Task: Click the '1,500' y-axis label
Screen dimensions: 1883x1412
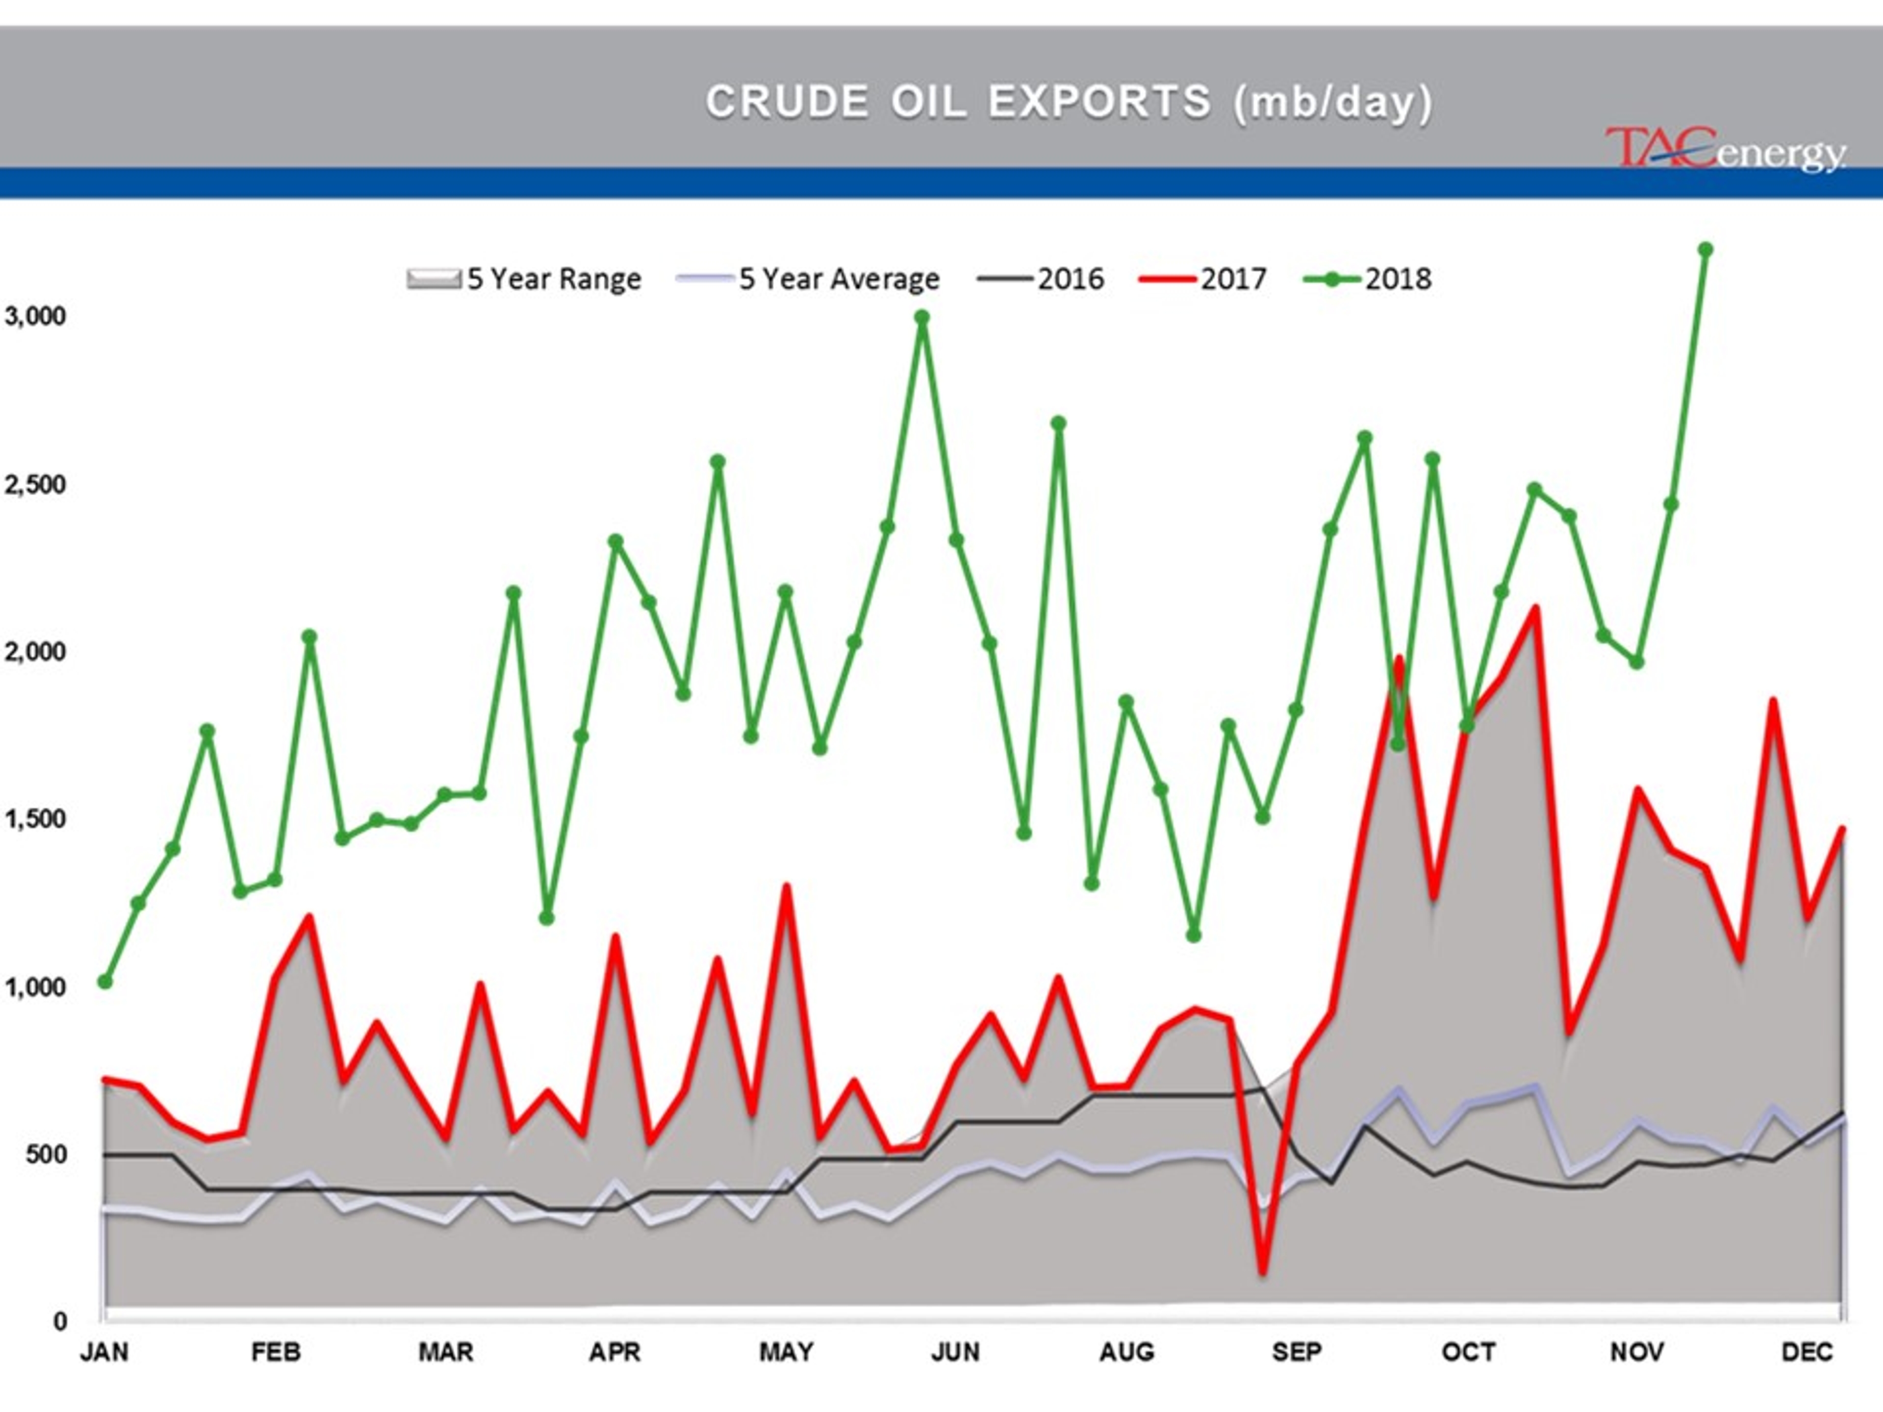Action: pos(35,820)
